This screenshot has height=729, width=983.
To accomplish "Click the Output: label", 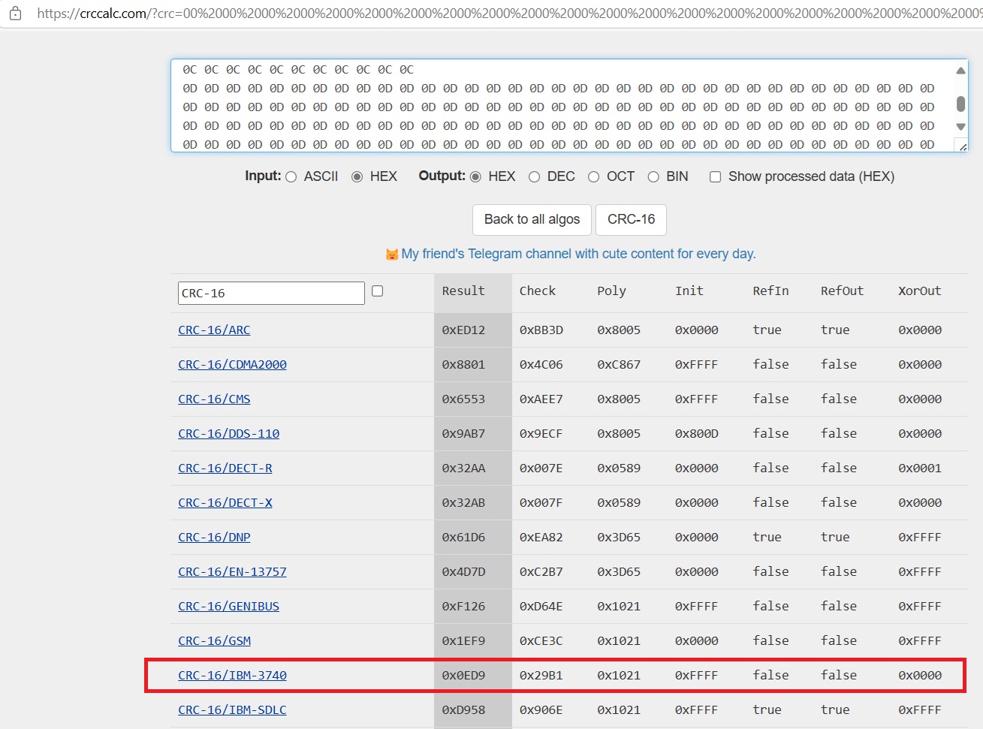I will (442, 176).
